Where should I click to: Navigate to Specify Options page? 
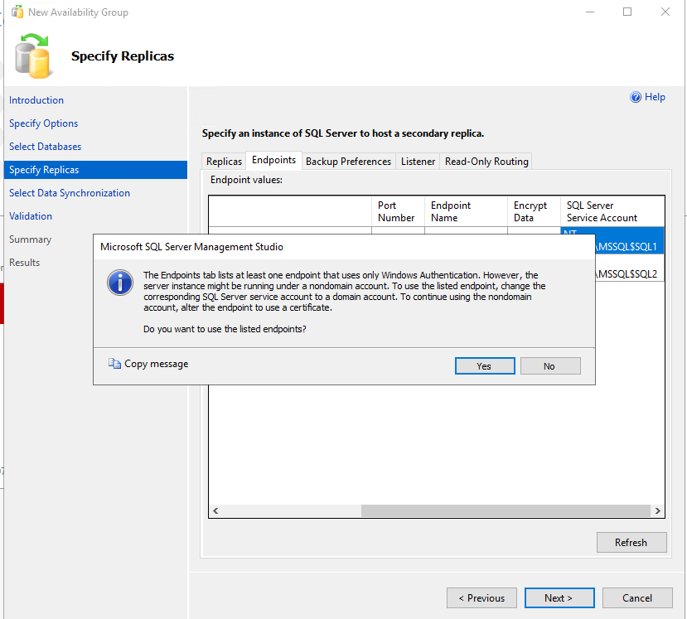(x=44, y=123)
